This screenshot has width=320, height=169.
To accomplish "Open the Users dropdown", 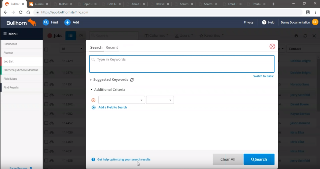I will (x=184, y=36).
